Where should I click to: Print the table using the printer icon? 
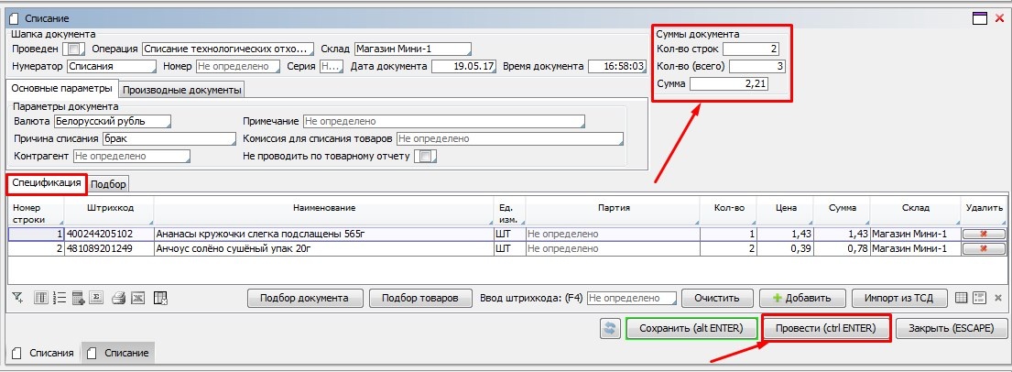pyautogui.click(x=119, y=298)
